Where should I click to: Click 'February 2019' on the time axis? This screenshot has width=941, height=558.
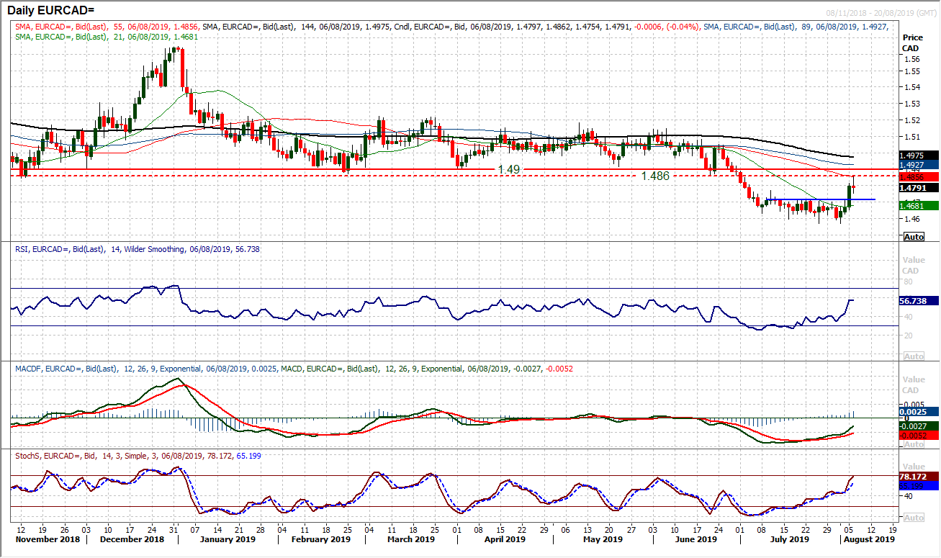[322, 539]
